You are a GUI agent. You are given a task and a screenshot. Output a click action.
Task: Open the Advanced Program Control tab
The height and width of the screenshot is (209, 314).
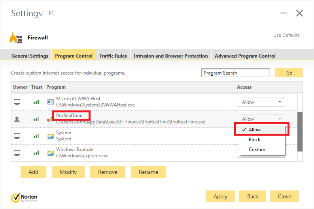coord(245,56)
